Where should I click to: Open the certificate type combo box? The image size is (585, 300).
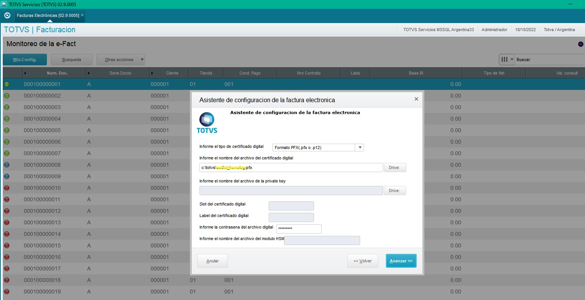click(318, 148)
